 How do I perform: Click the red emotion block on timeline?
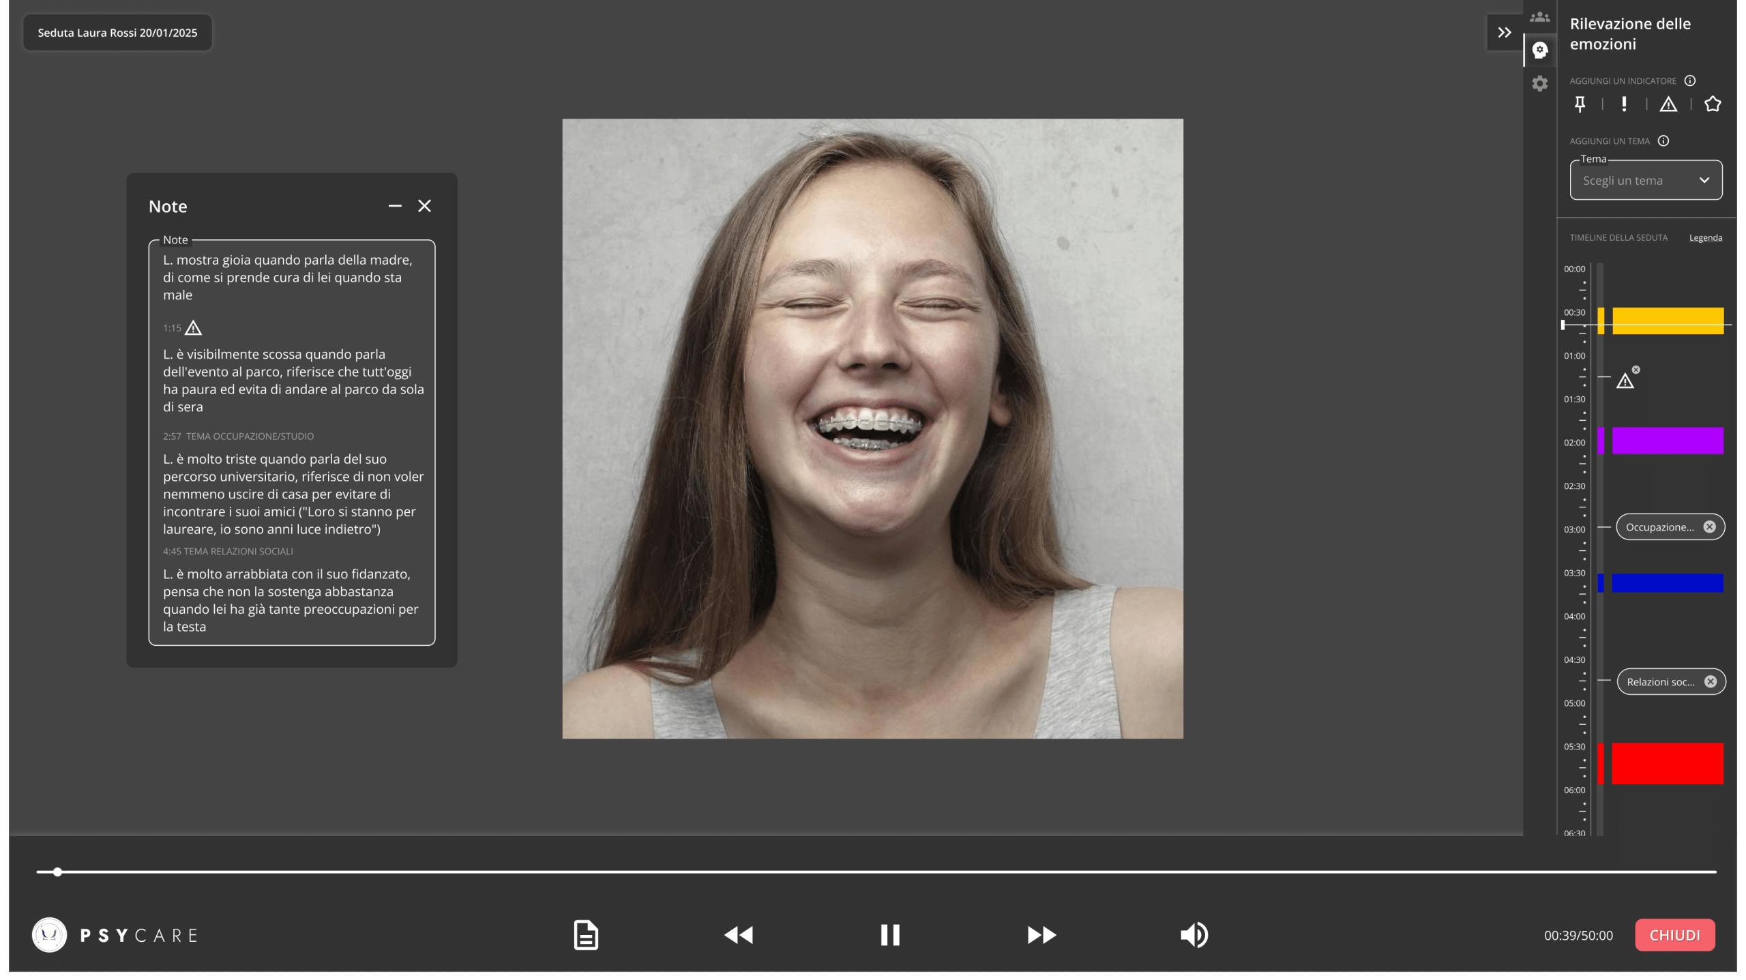point(1667,763)
